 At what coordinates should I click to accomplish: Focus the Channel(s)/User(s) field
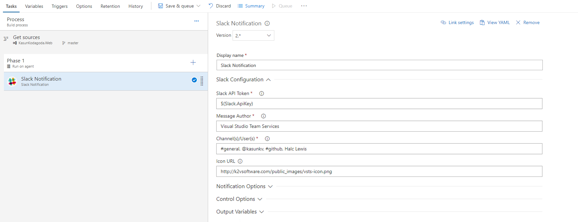pyautogui.click(x=379, y=149)
